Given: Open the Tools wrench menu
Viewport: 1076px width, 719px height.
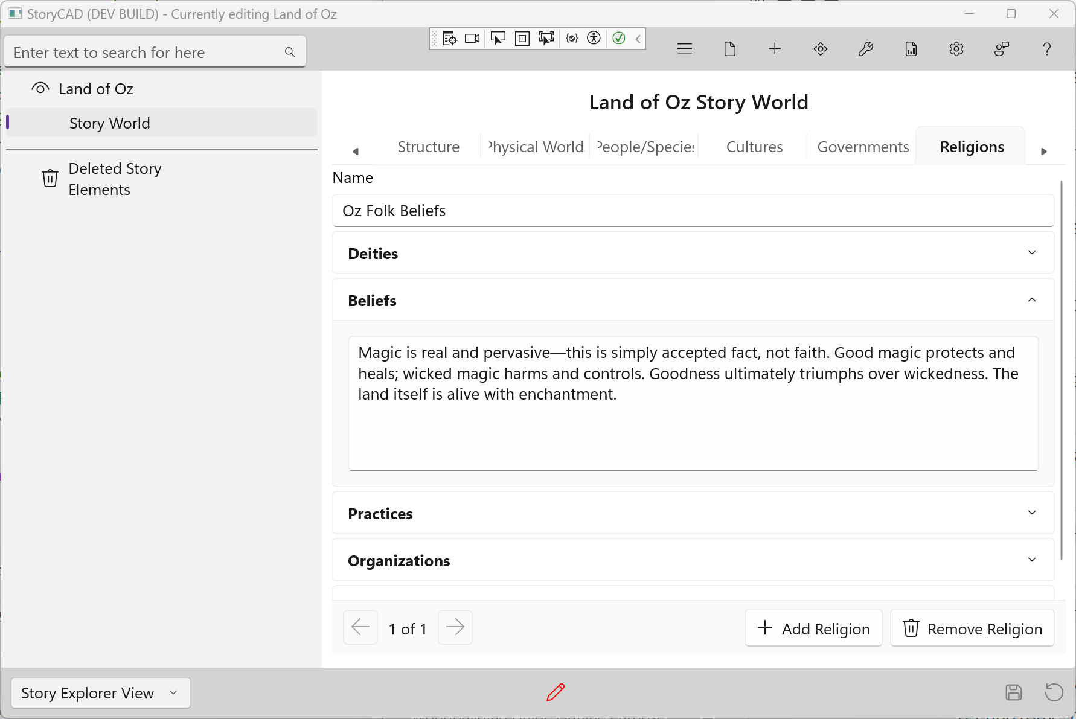Looking at the screenshot, I should tap(865, 49).
